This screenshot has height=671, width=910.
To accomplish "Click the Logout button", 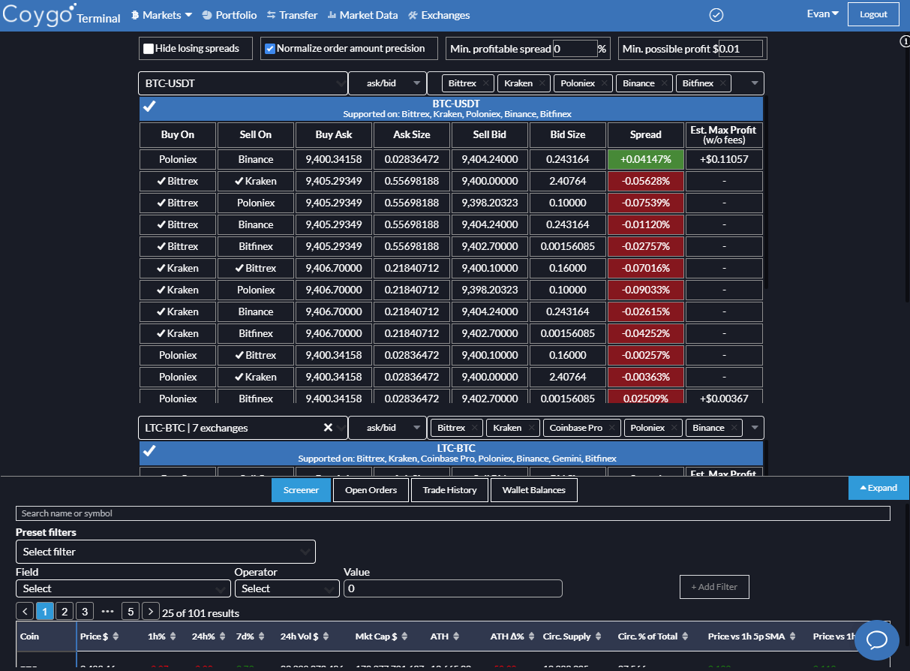I will 873,14.
